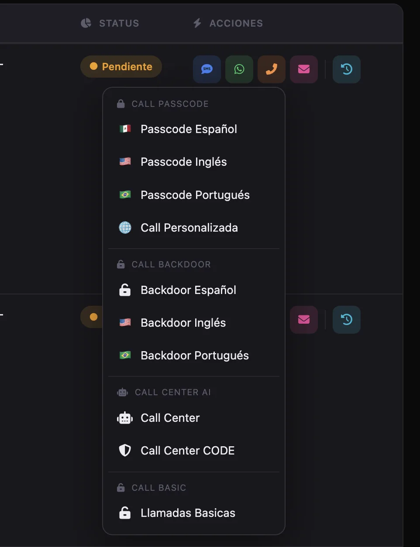
Task: Click the blue SMS action icon
Action: coord(207,69)
